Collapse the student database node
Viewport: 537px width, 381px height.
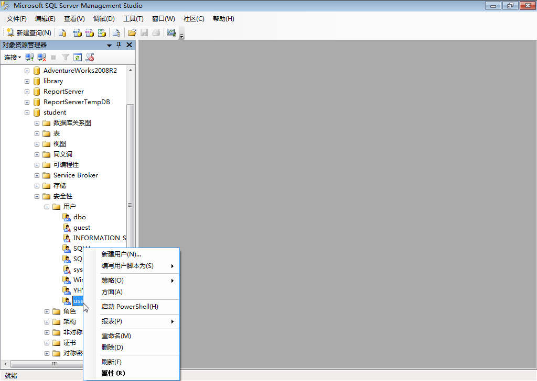(27, 113)
